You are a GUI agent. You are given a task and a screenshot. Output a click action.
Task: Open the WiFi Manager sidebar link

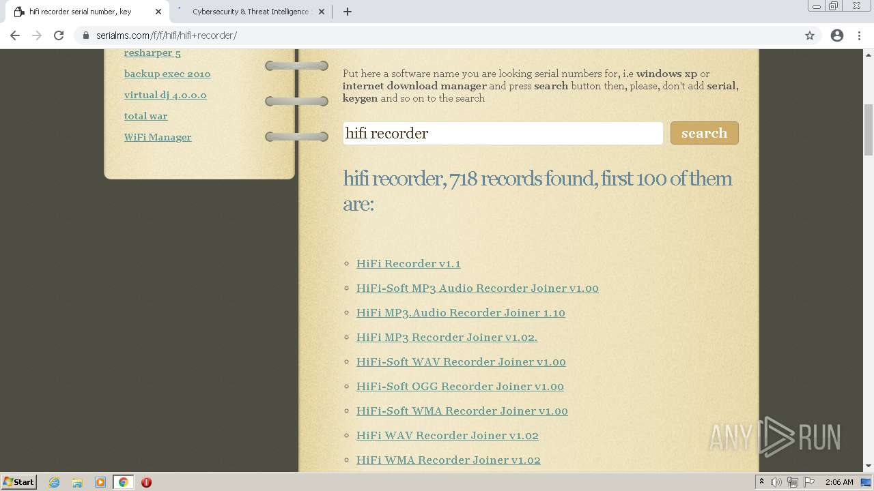tap(158, 137)
